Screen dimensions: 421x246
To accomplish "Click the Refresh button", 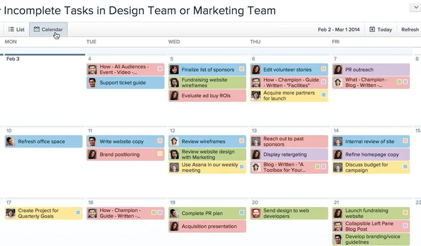I will tap(409, 30).
